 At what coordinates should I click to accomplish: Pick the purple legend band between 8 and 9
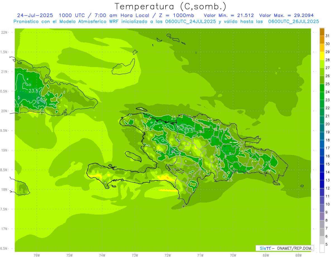pyautogui.click(x=322, y=216)
